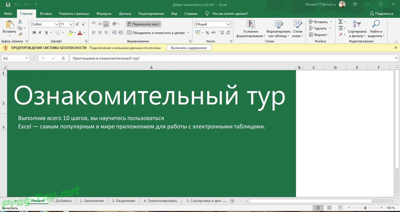Switch to the Формулы ribbon tab
400x212 pixels.
104,14
